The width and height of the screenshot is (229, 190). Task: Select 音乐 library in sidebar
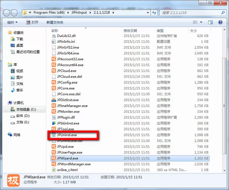19,90
